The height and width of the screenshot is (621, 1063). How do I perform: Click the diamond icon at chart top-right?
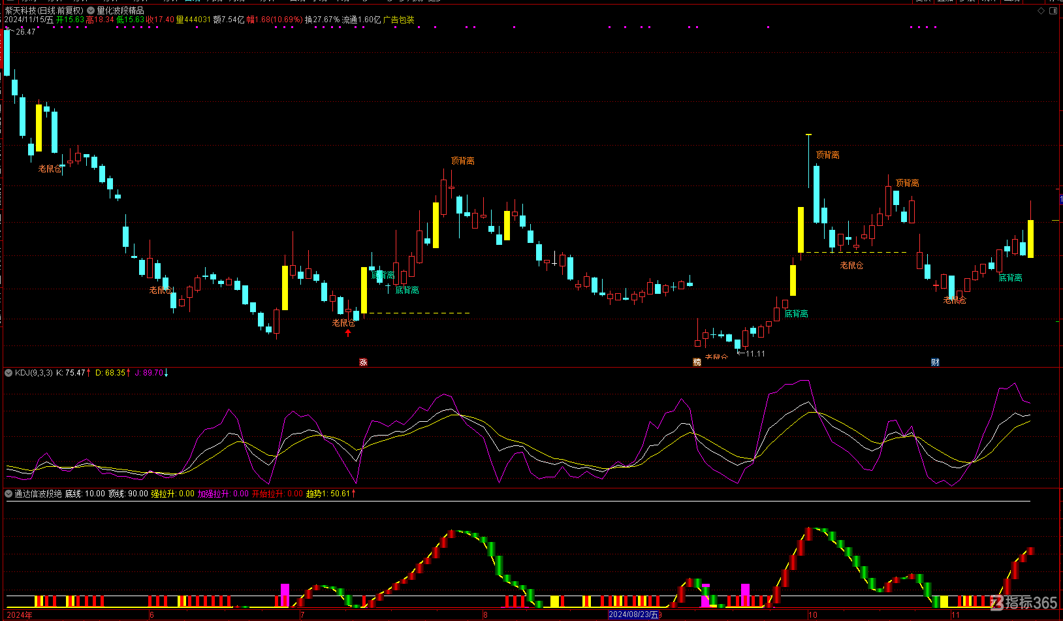(x=1041, y=11)
